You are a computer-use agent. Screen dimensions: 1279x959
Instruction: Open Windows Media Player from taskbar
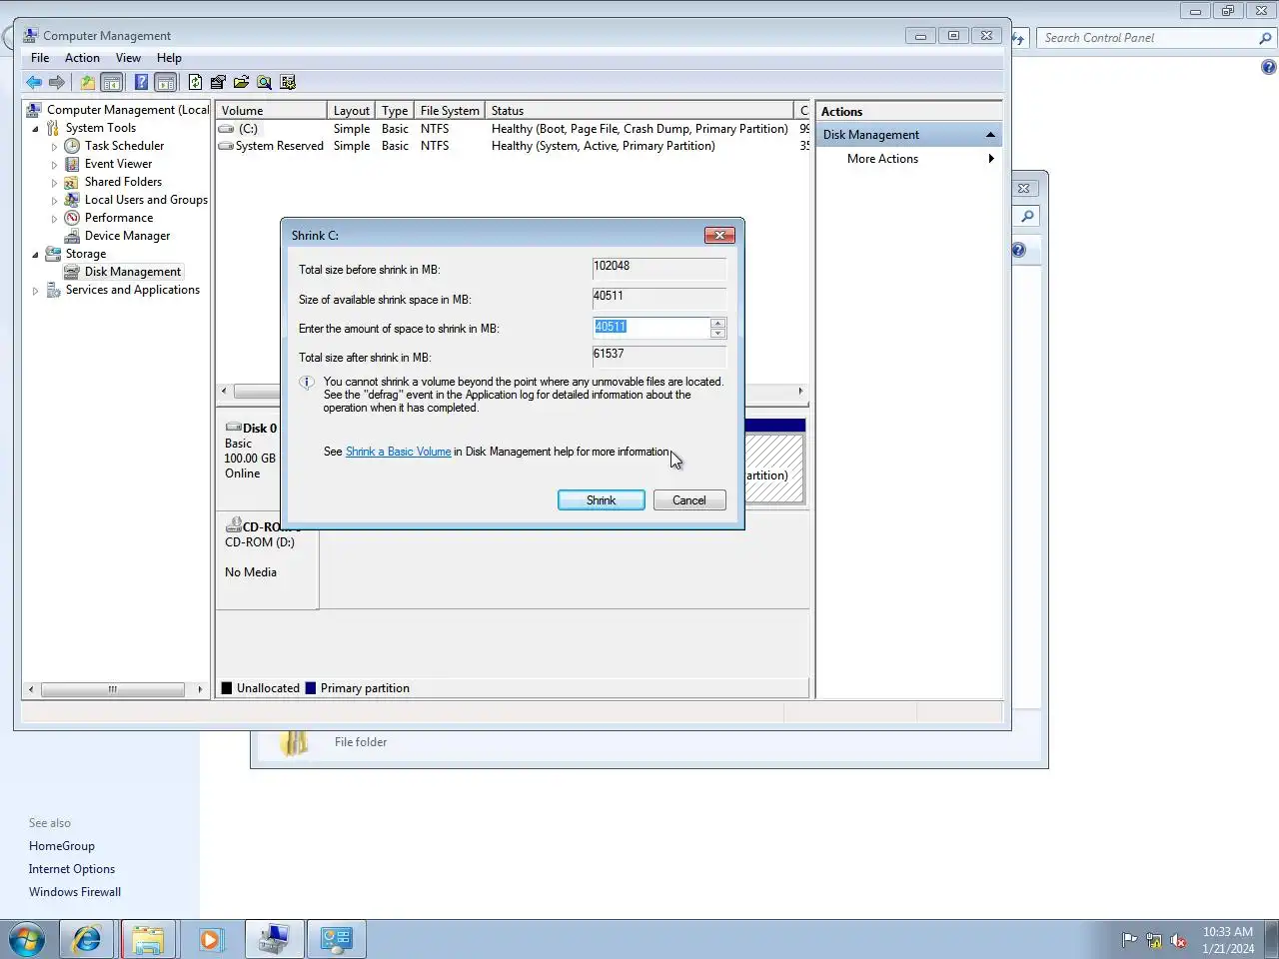coord(210,939)
